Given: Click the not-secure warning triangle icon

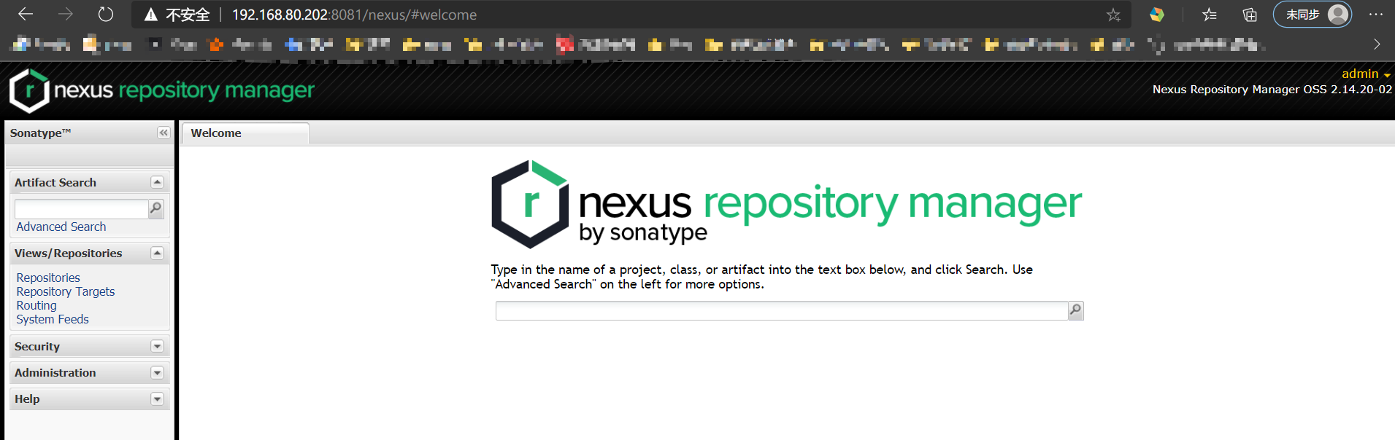Looking at the screenshot, I should click(151, 15).
